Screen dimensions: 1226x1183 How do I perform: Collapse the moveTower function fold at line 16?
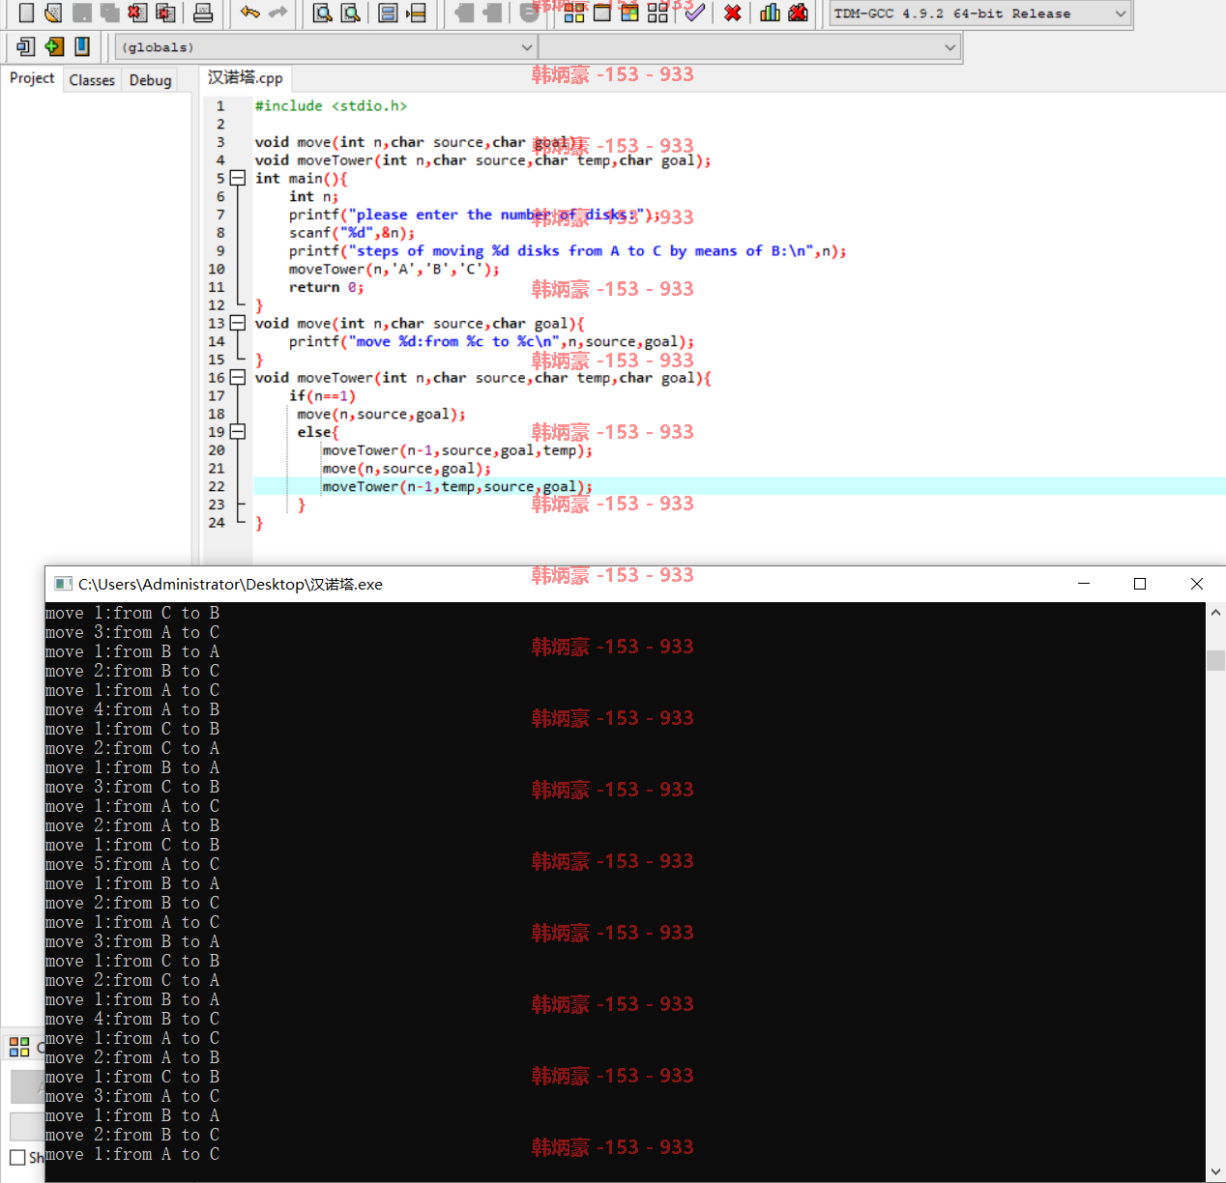click(x=237, y=378)
